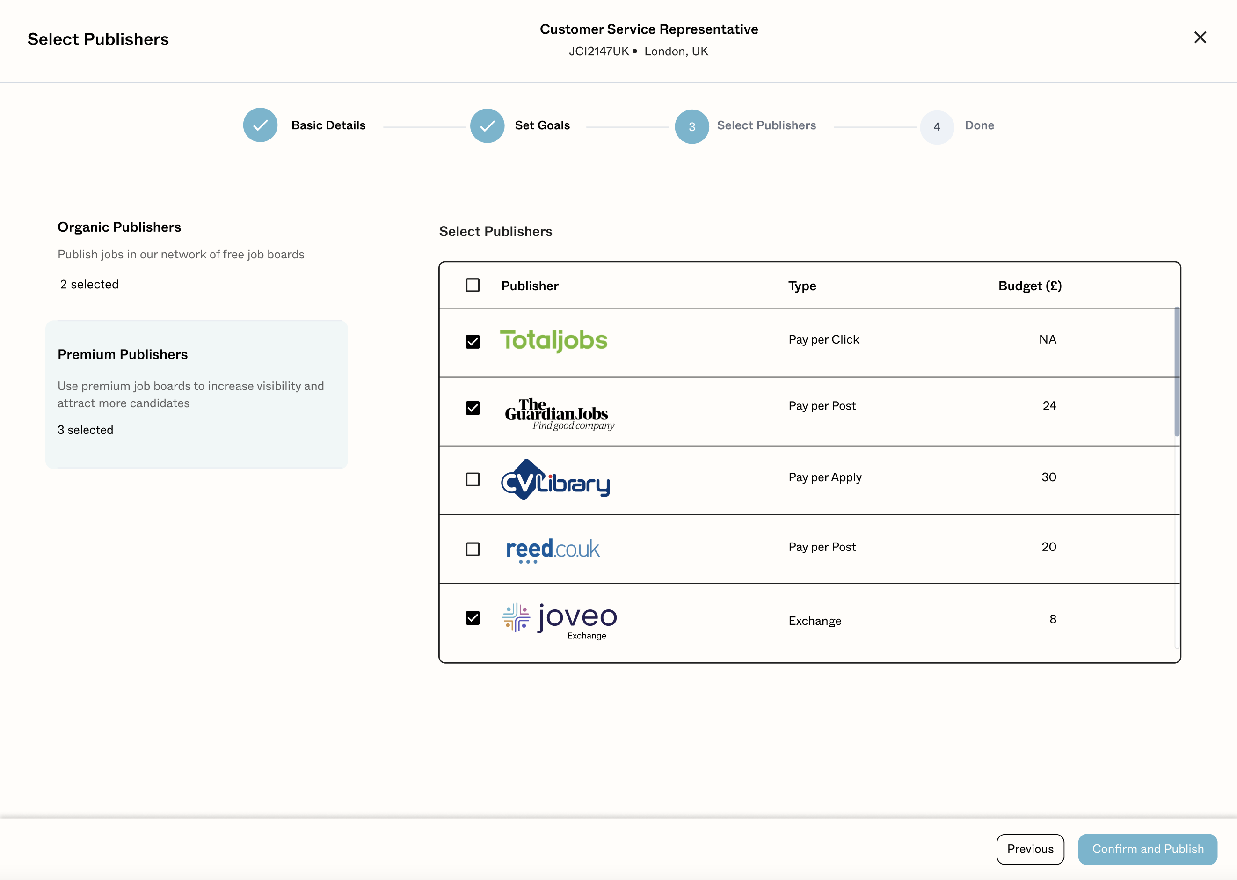Click the step 4 Done circle
1237x880 pixels.
tap(937, 127)
